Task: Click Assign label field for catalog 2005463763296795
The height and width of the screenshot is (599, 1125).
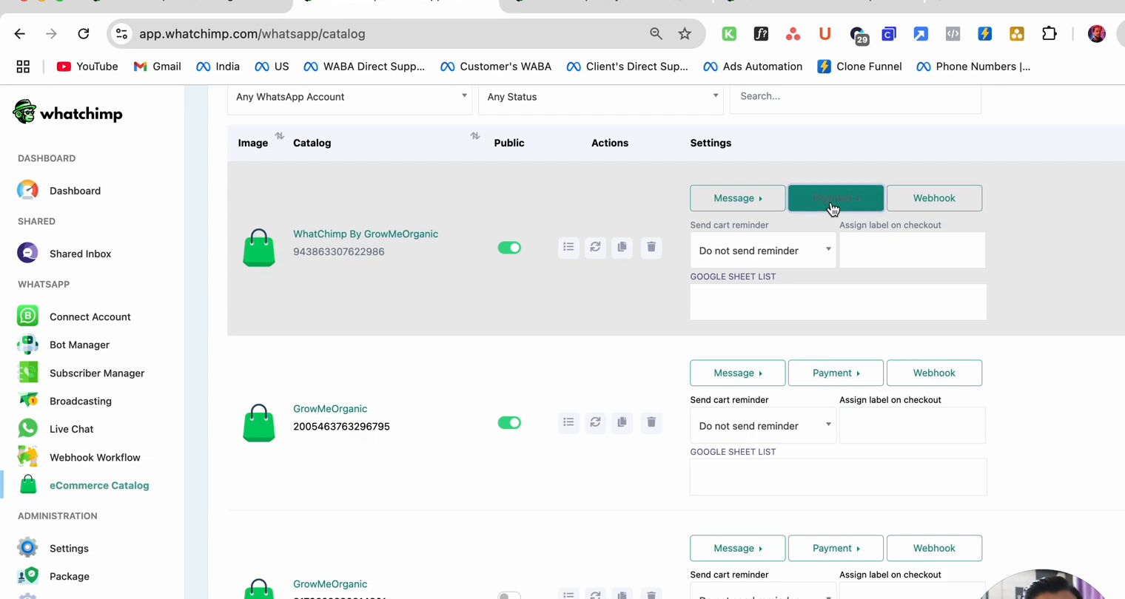Action: pos(913,425)
